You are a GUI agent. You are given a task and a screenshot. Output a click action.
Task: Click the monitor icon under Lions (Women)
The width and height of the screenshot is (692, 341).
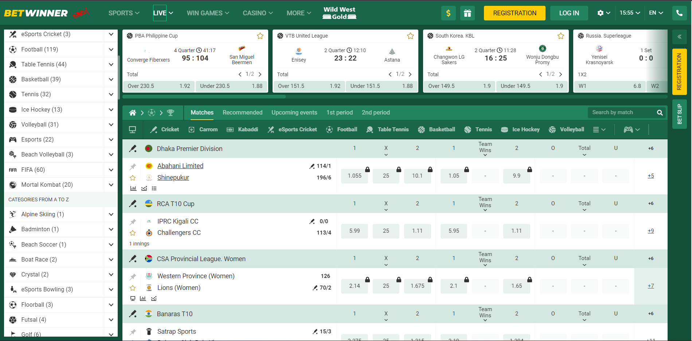click(x=133, y=299)
